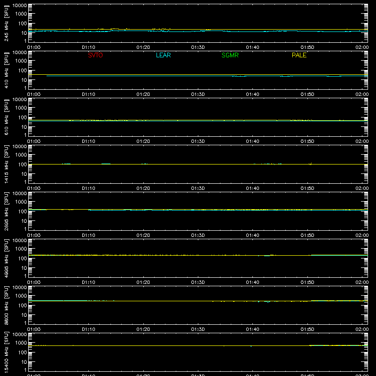
Task: Click 01:40 tick under the 610 MHz plot
Action: [252, 141]
